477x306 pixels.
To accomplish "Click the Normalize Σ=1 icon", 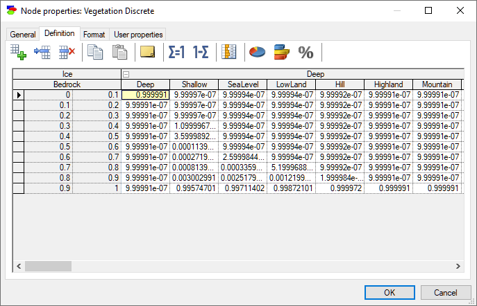I will pyautogui.click(x=176, y=52).
